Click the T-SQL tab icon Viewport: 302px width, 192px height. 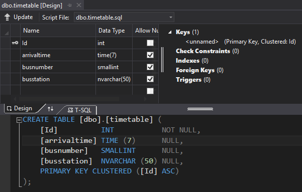pyautogui.click(x=70, y=110)
